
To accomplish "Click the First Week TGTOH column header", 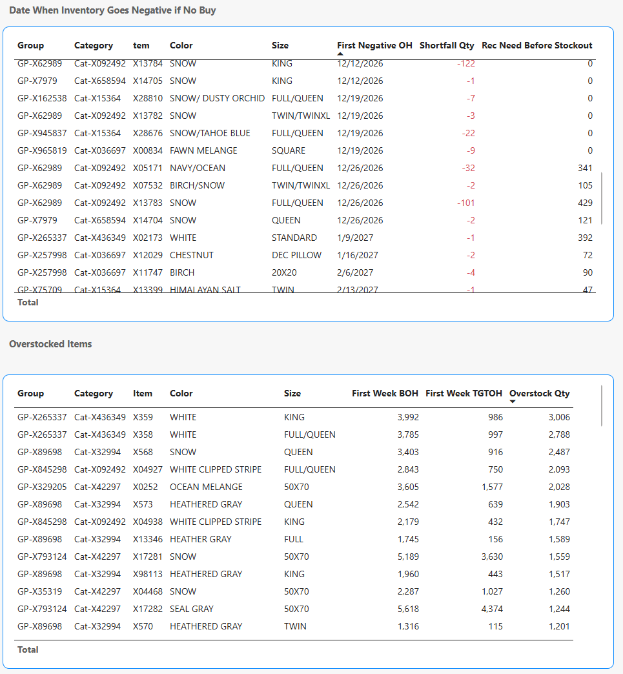I will coord(464,393).
